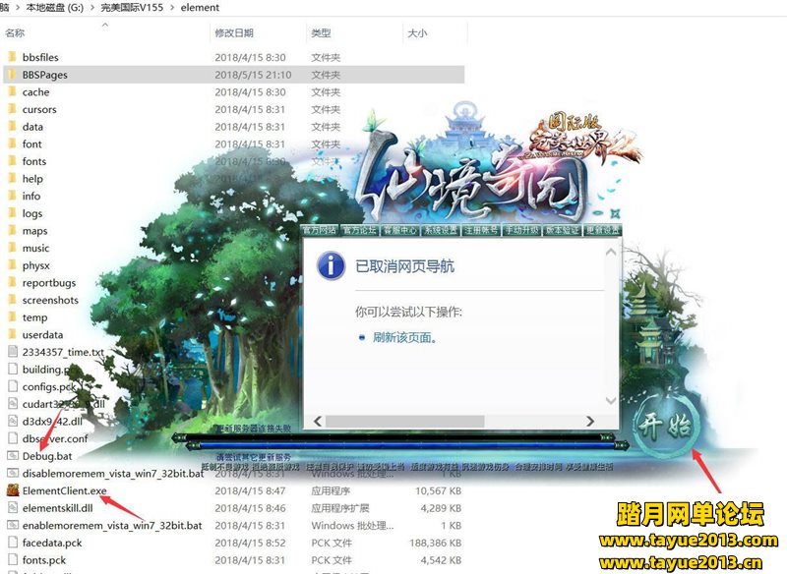
Task: Click the logs folder icon
Action: pyautogui.click(x=13, y=213)
